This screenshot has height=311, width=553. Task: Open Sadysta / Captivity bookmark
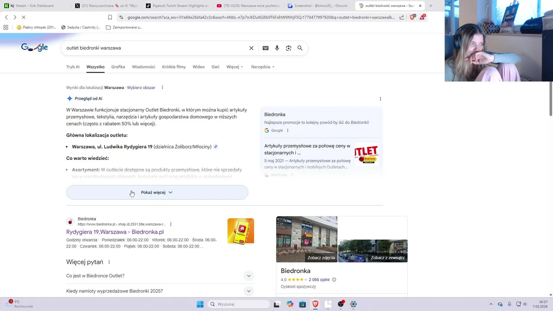81,27
